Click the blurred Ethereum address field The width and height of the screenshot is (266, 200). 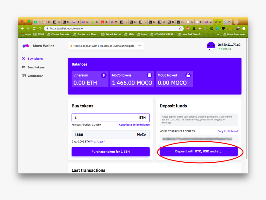[x=199, y=139]
